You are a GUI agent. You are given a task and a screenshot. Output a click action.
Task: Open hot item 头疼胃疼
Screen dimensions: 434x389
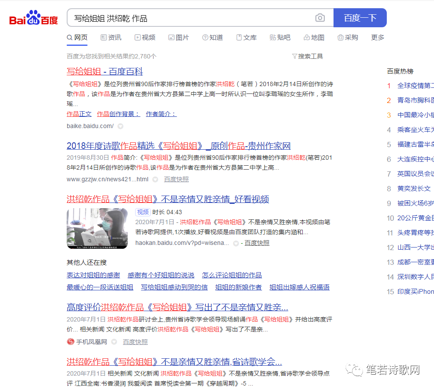tap(415, 233)
